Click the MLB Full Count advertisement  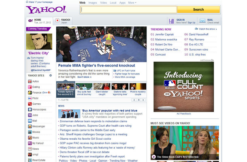(184, 87)
